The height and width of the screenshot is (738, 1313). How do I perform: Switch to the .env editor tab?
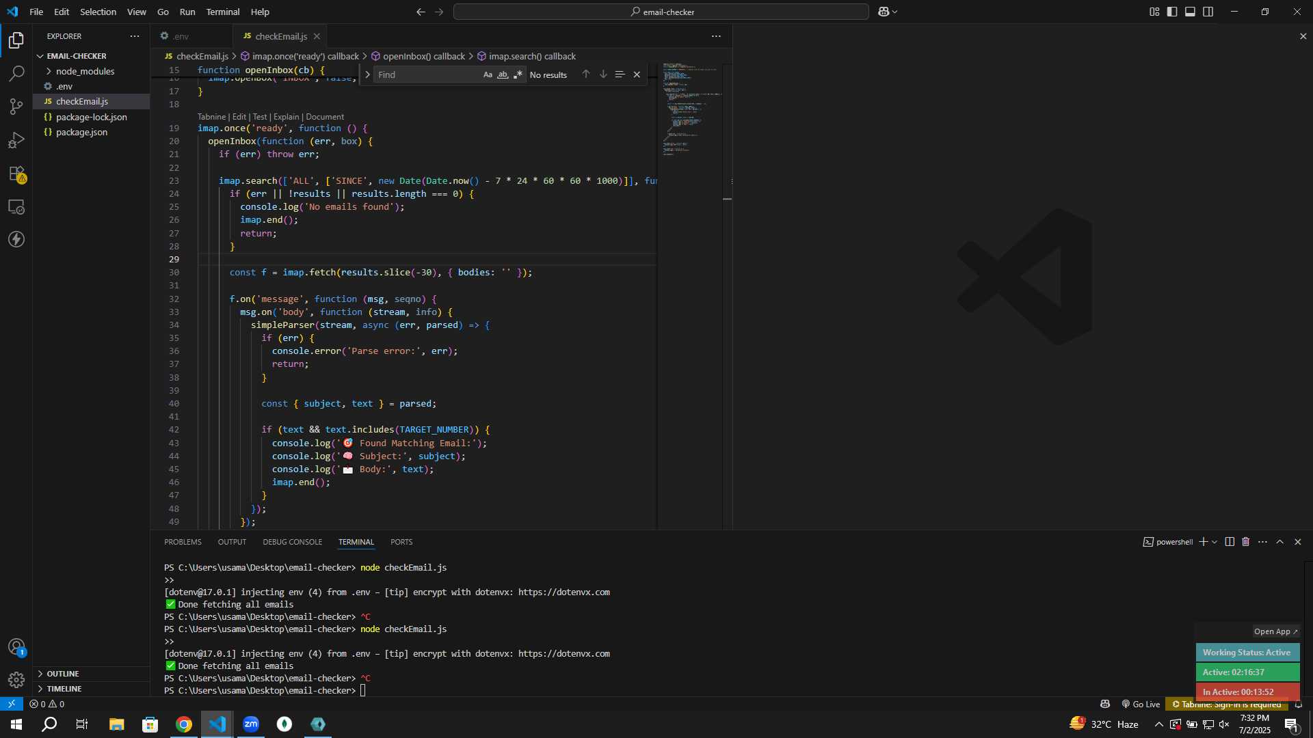click(x=180, y=36)
